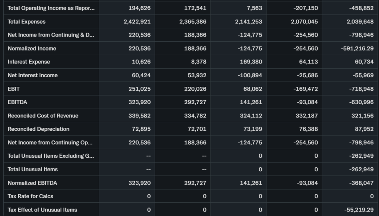Viewport: 379px width, 216px height.
Task: Select the Total Unusual Items Excluding G... label
Action: pos(51,156)
